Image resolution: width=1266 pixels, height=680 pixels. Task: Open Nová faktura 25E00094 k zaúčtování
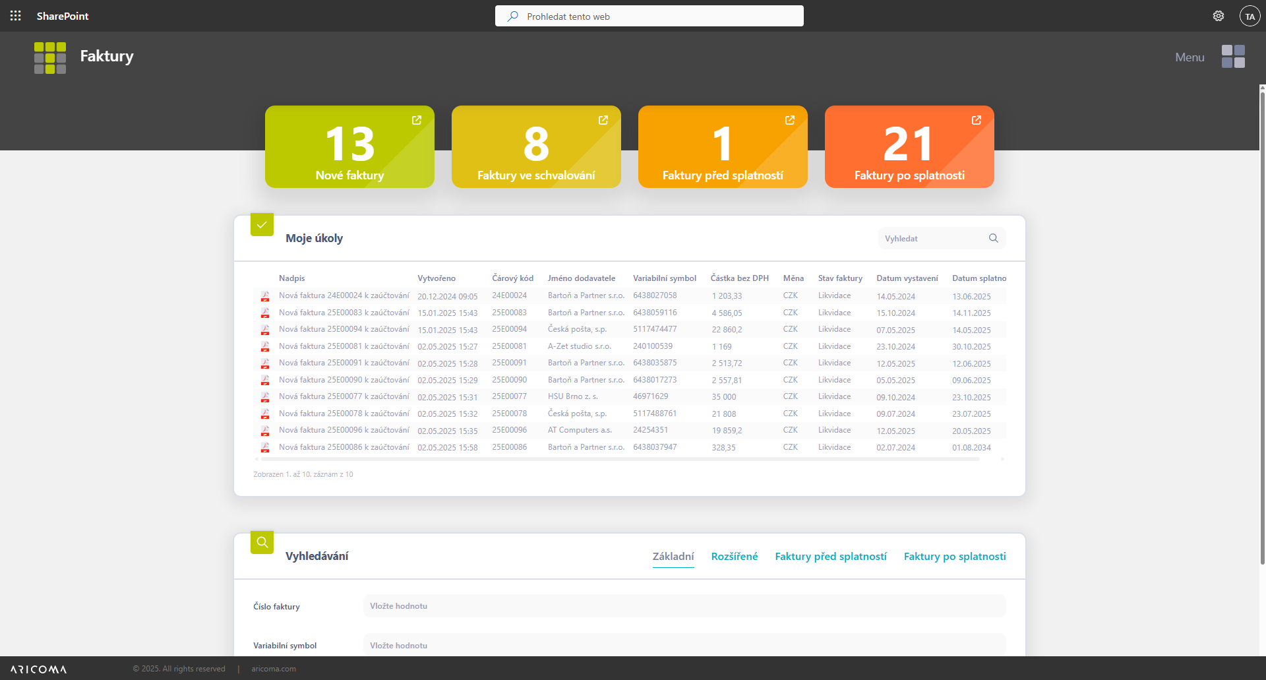(x=344, y=329)
